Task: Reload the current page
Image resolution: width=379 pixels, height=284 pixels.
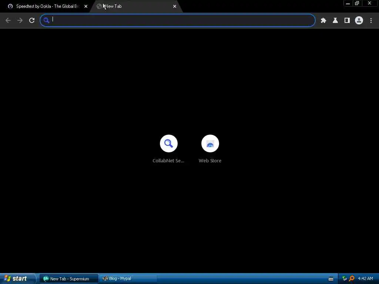Action: pyautogui.click(x=32, y=21)
